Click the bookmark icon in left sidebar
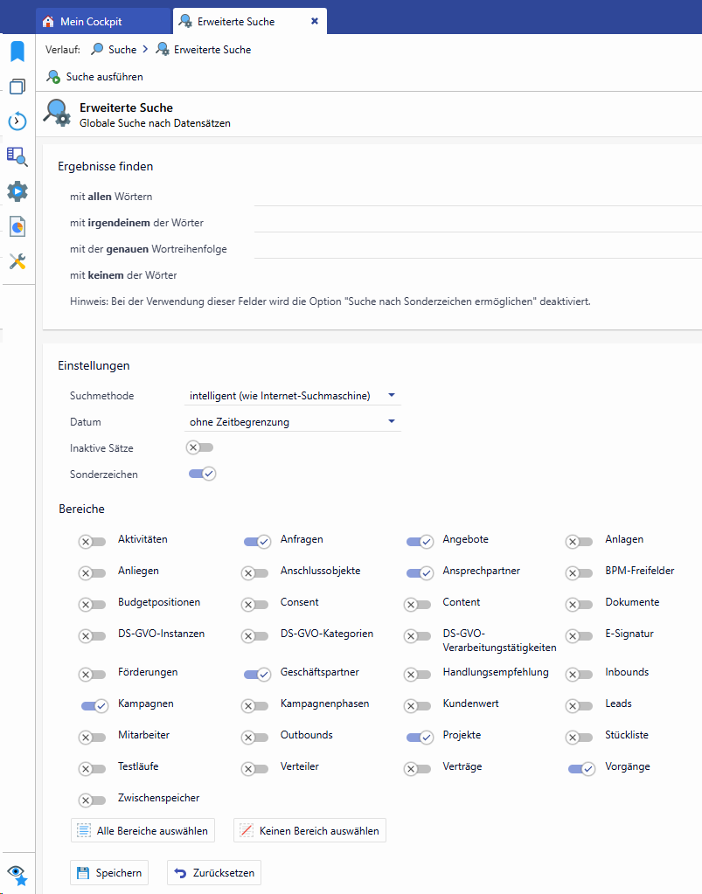 click(x=17, y=52)
